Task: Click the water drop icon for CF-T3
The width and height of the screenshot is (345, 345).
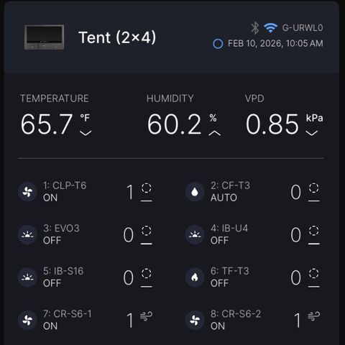Action: click(195, 192)
